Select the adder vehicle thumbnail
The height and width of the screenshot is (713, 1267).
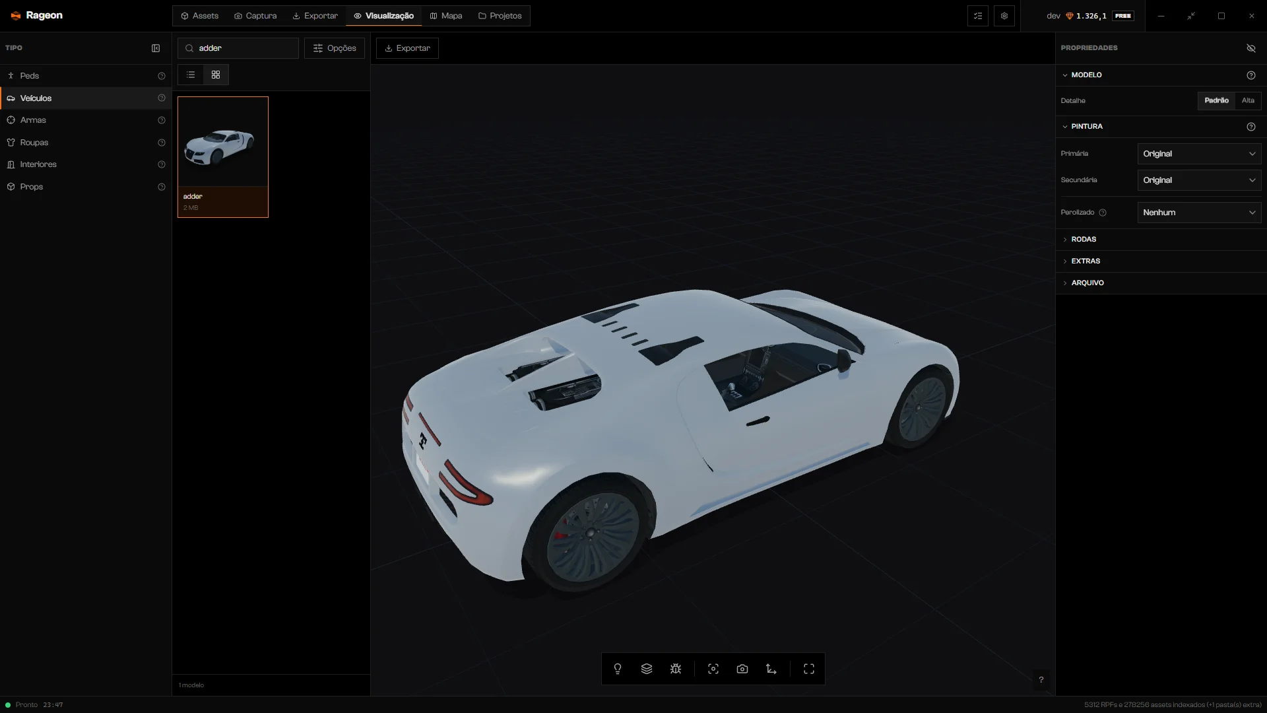[x=223, y=157]
